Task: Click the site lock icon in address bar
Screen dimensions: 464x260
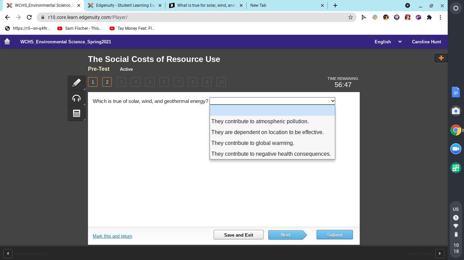Action: (x=42, y=17)
